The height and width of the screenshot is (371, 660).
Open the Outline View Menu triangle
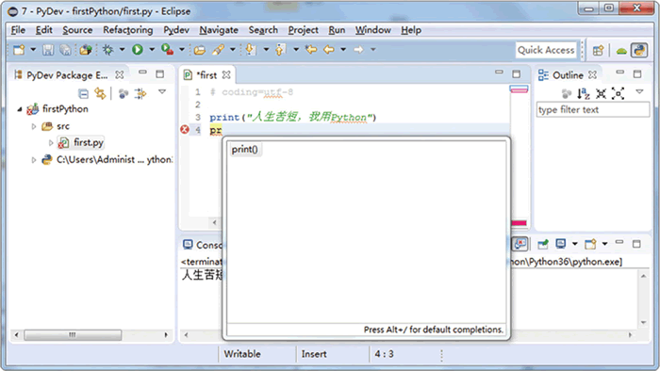[639, 91]
